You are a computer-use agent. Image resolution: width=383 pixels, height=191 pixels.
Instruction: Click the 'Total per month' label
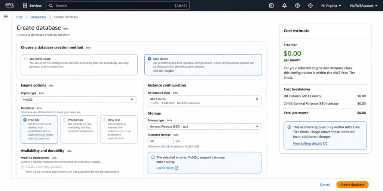tap(296, 113)
